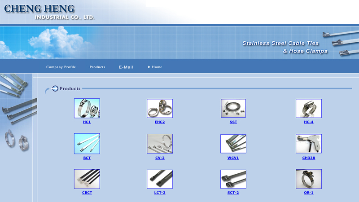Follow the HC-4 text link
359x202 pixels.
tap(309, 122)
